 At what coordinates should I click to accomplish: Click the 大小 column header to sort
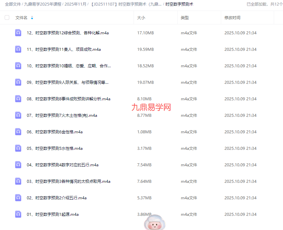141,17
